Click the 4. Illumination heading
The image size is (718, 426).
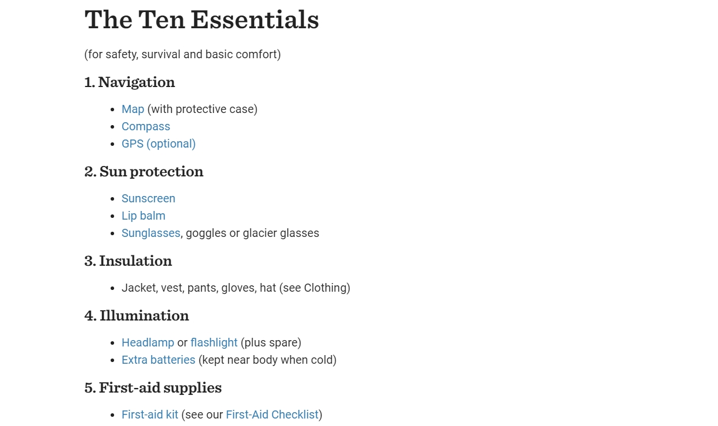(137, 315)
